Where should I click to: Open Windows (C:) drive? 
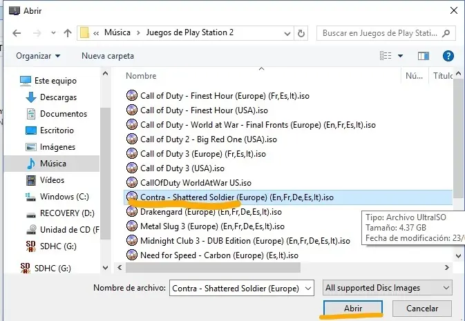tap(57, 197)
